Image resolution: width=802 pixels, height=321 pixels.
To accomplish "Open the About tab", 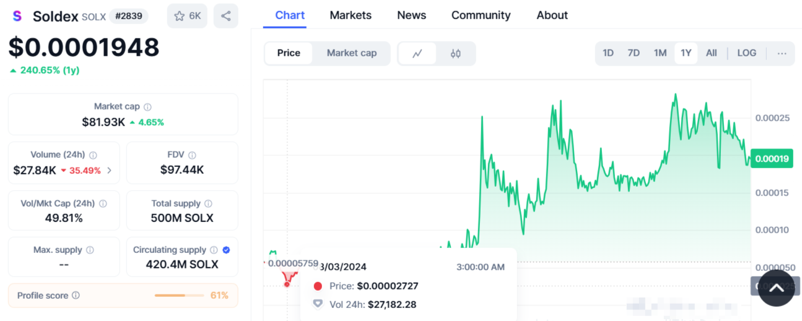I will [x=552, y=15].
